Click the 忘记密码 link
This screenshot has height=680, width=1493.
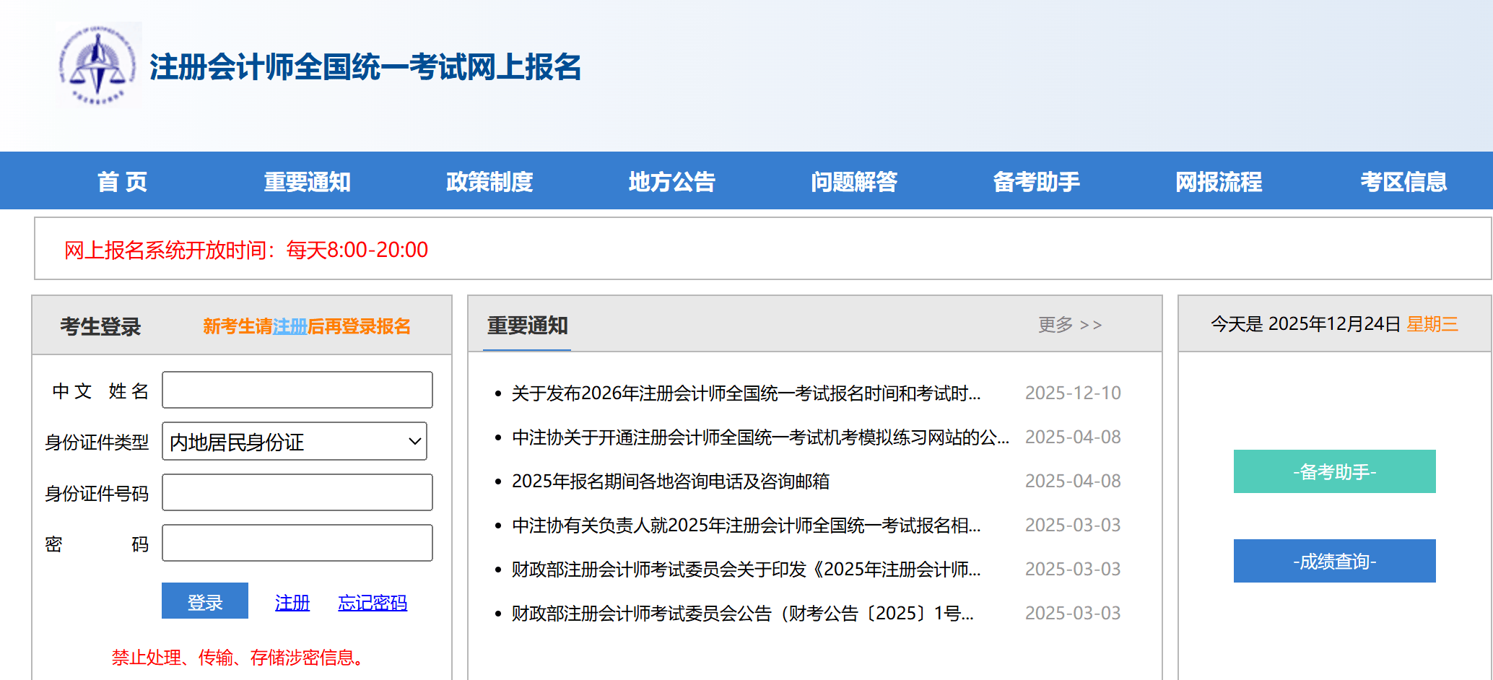373,602
